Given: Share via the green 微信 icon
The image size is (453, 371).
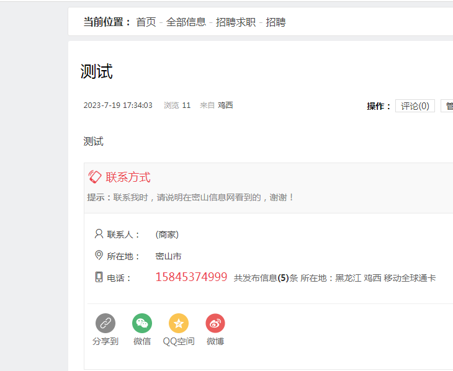Looking at the screenshot, I should (142, 323).
